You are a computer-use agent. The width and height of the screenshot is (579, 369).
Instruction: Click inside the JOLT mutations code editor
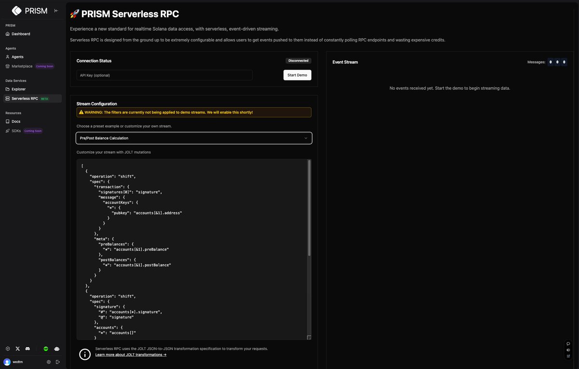coord(192,249)
